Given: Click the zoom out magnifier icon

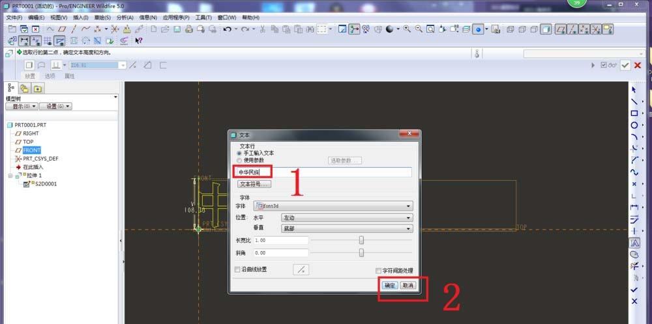Looking at the screenshot, I should click(x=419, y=29).
